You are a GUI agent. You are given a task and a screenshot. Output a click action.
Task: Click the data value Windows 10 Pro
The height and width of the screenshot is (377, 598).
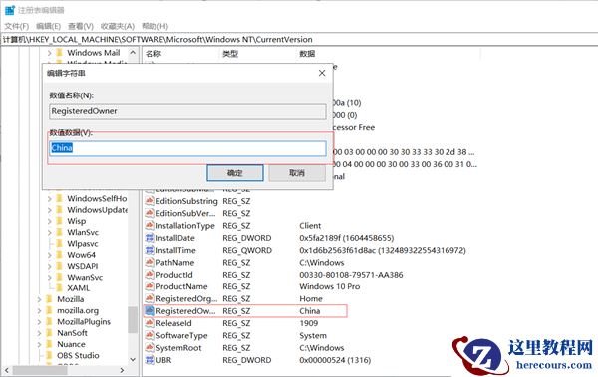click(330, 286)
